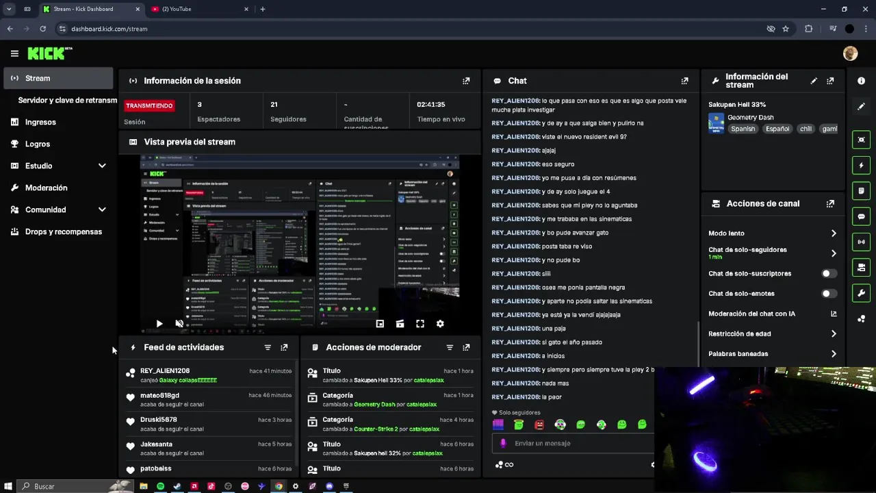Toggle Chat de solo-emotes switch
This screenshot has height=493, width=876.
(x=829, y=294)
